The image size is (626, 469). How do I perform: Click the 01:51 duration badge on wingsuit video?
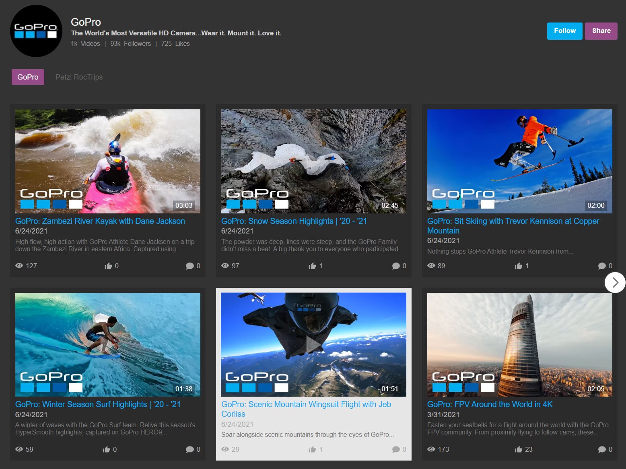pos(390,389)
